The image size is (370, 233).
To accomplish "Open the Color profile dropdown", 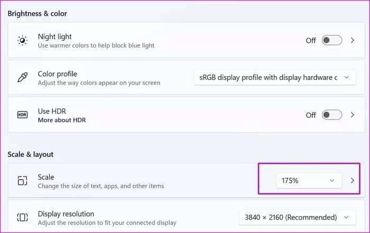I will tap(275, 77).
